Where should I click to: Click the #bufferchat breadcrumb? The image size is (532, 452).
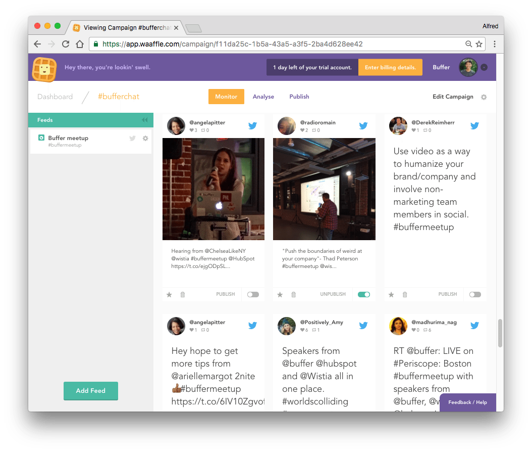click(119, 97)
